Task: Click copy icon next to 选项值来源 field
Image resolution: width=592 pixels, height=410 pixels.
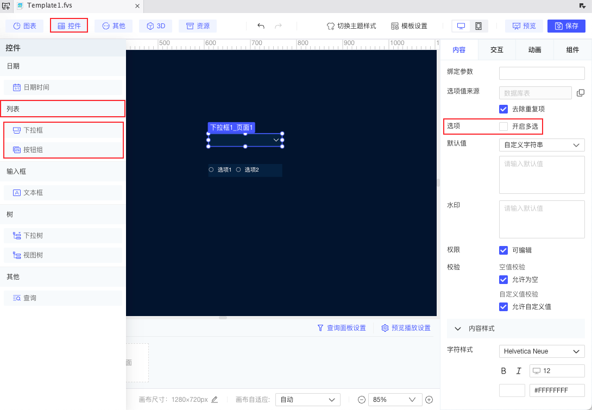Action: point(580,93)
